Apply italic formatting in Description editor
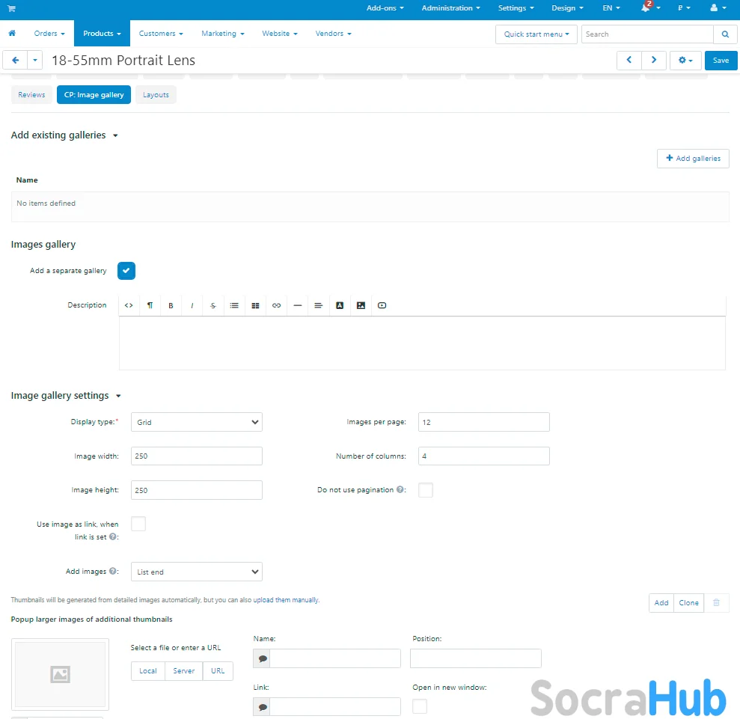Screen dimensions: 740x719 [x=192, y=306]
